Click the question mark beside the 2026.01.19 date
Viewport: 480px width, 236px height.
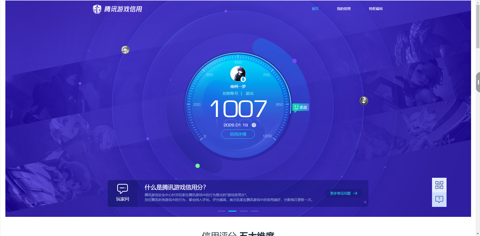point(253,125)
